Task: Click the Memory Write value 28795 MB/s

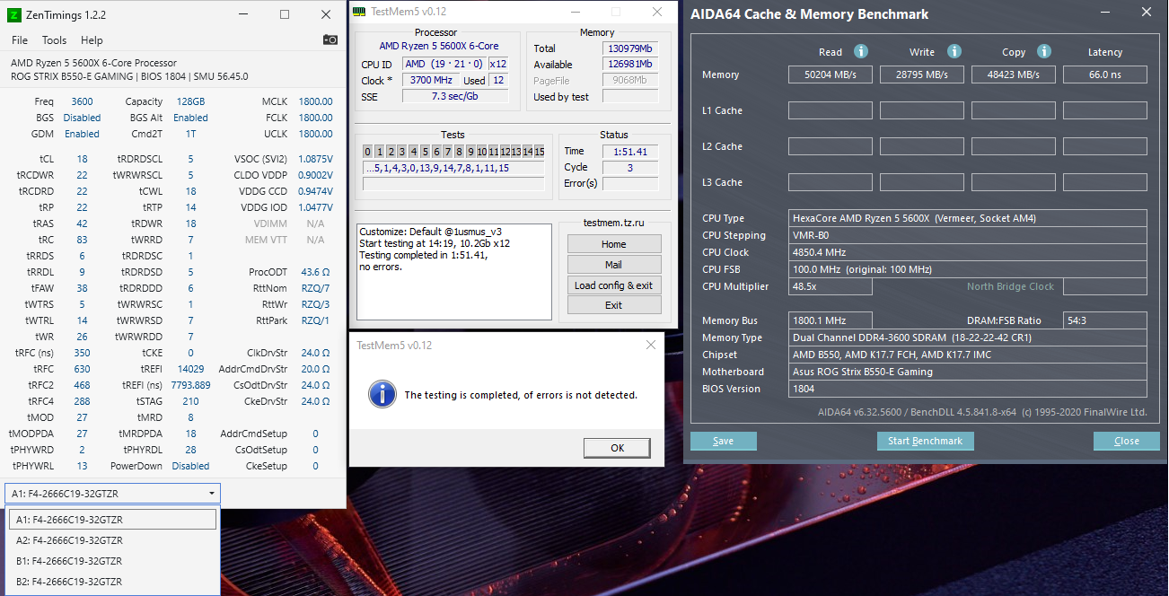Action: tap(922, 74)
